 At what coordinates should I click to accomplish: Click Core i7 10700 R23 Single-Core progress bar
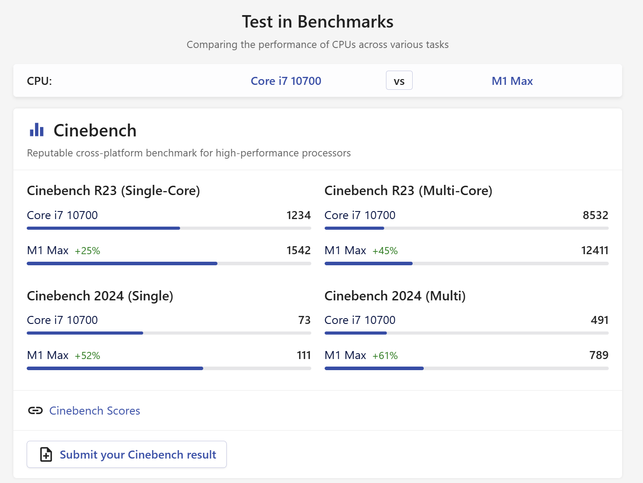(x=169, y=228)
